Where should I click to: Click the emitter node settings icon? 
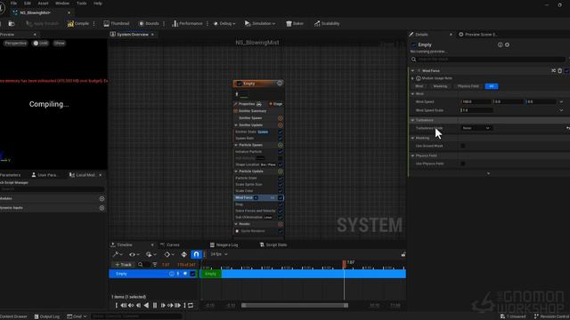[x=280, y=83]
